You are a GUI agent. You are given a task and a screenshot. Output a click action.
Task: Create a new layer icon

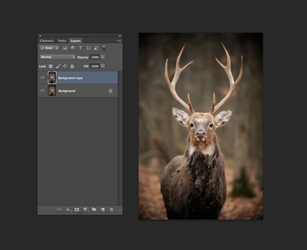103,209
